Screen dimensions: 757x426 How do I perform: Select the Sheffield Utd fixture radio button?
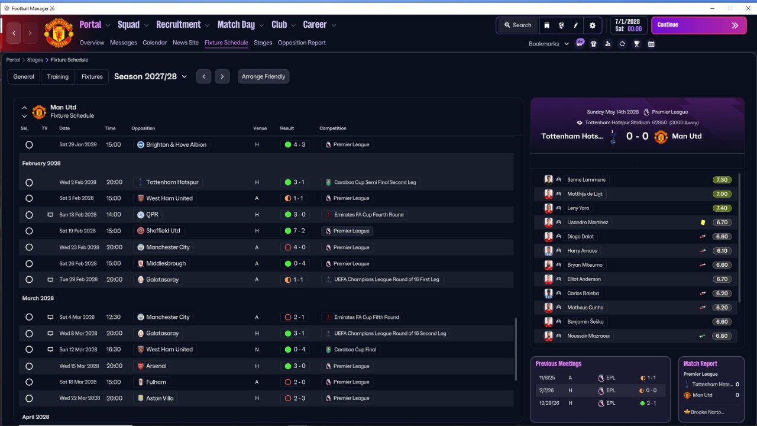click(29, 231)
